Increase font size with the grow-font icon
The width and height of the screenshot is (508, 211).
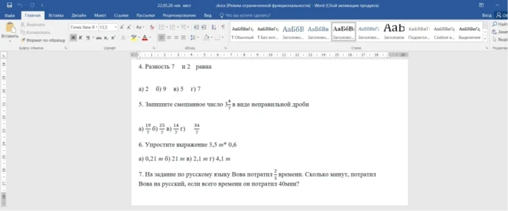pyautogui.click(x=122, y=27)
